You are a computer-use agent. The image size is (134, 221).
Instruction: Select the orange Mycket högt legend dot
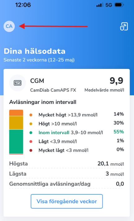click(31, 115)
